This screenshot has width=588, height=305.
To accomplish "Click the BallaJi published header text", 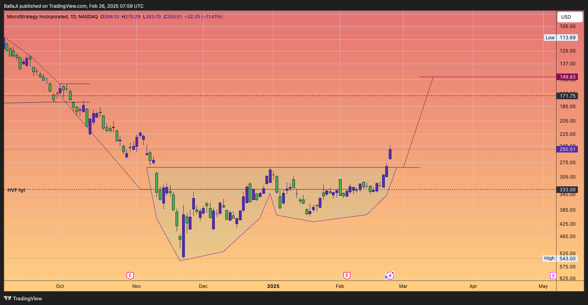I will coord(74,6).
